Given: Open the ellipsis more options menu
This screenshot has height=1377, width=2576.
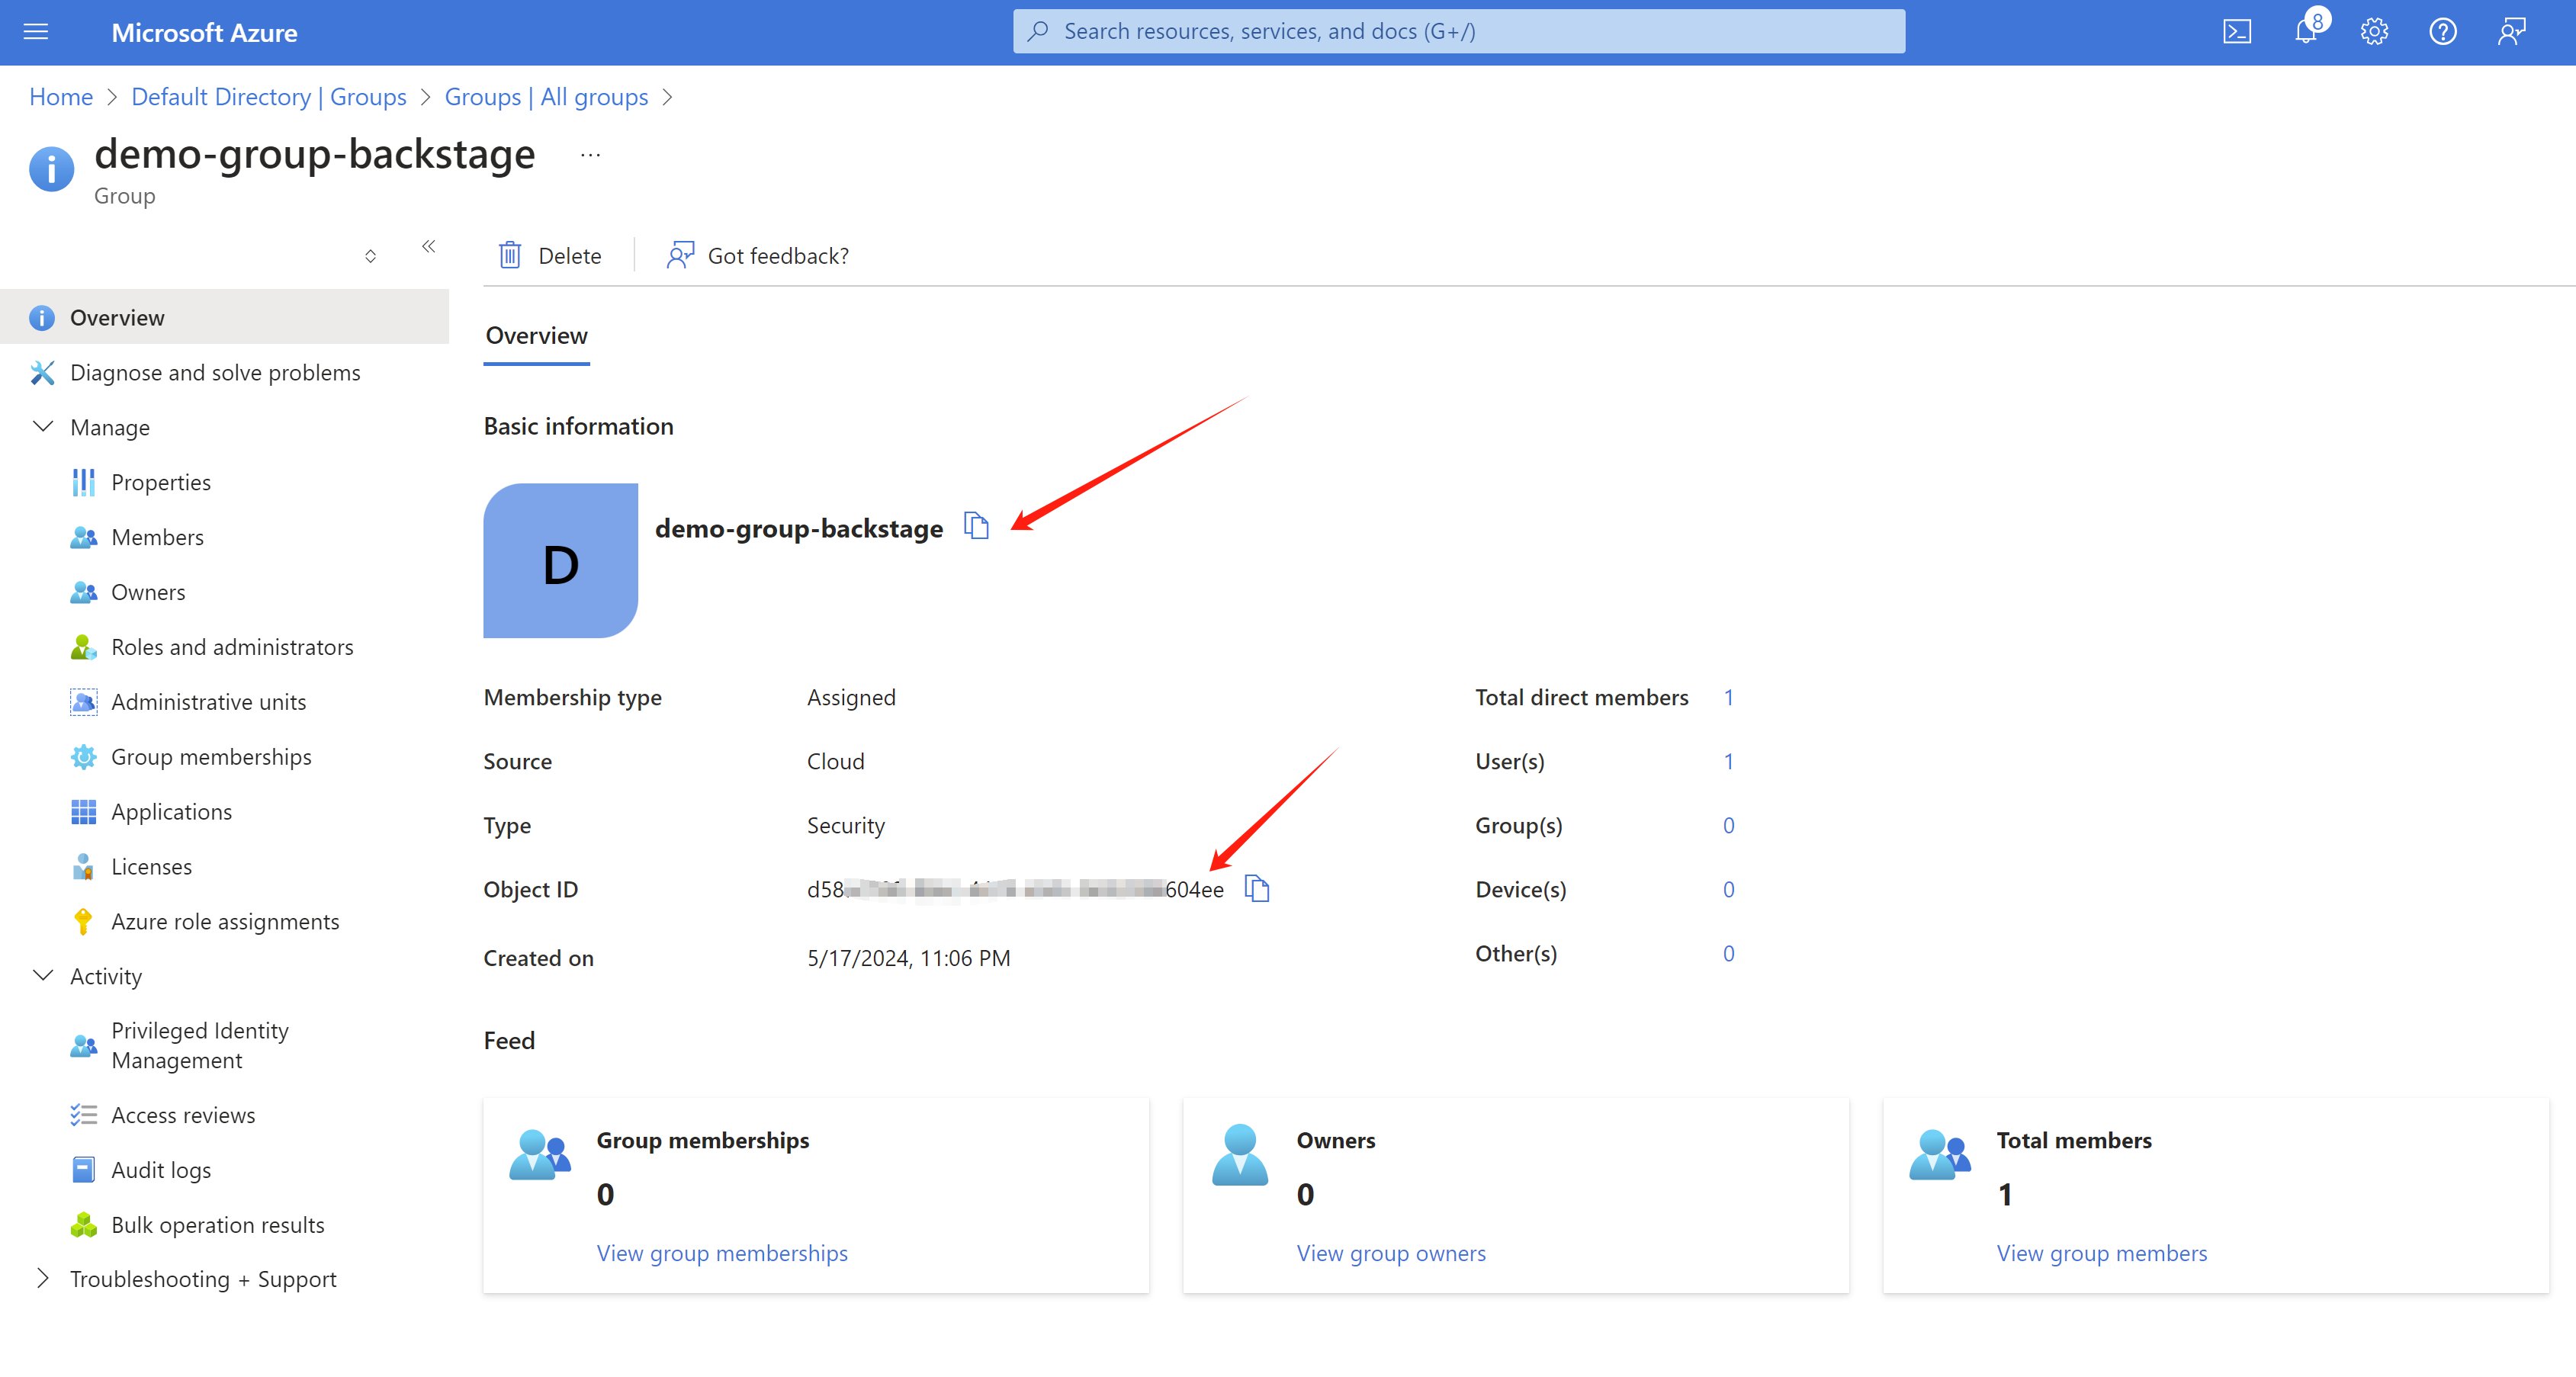Looking at the screenshot, I should pos(590,155).
